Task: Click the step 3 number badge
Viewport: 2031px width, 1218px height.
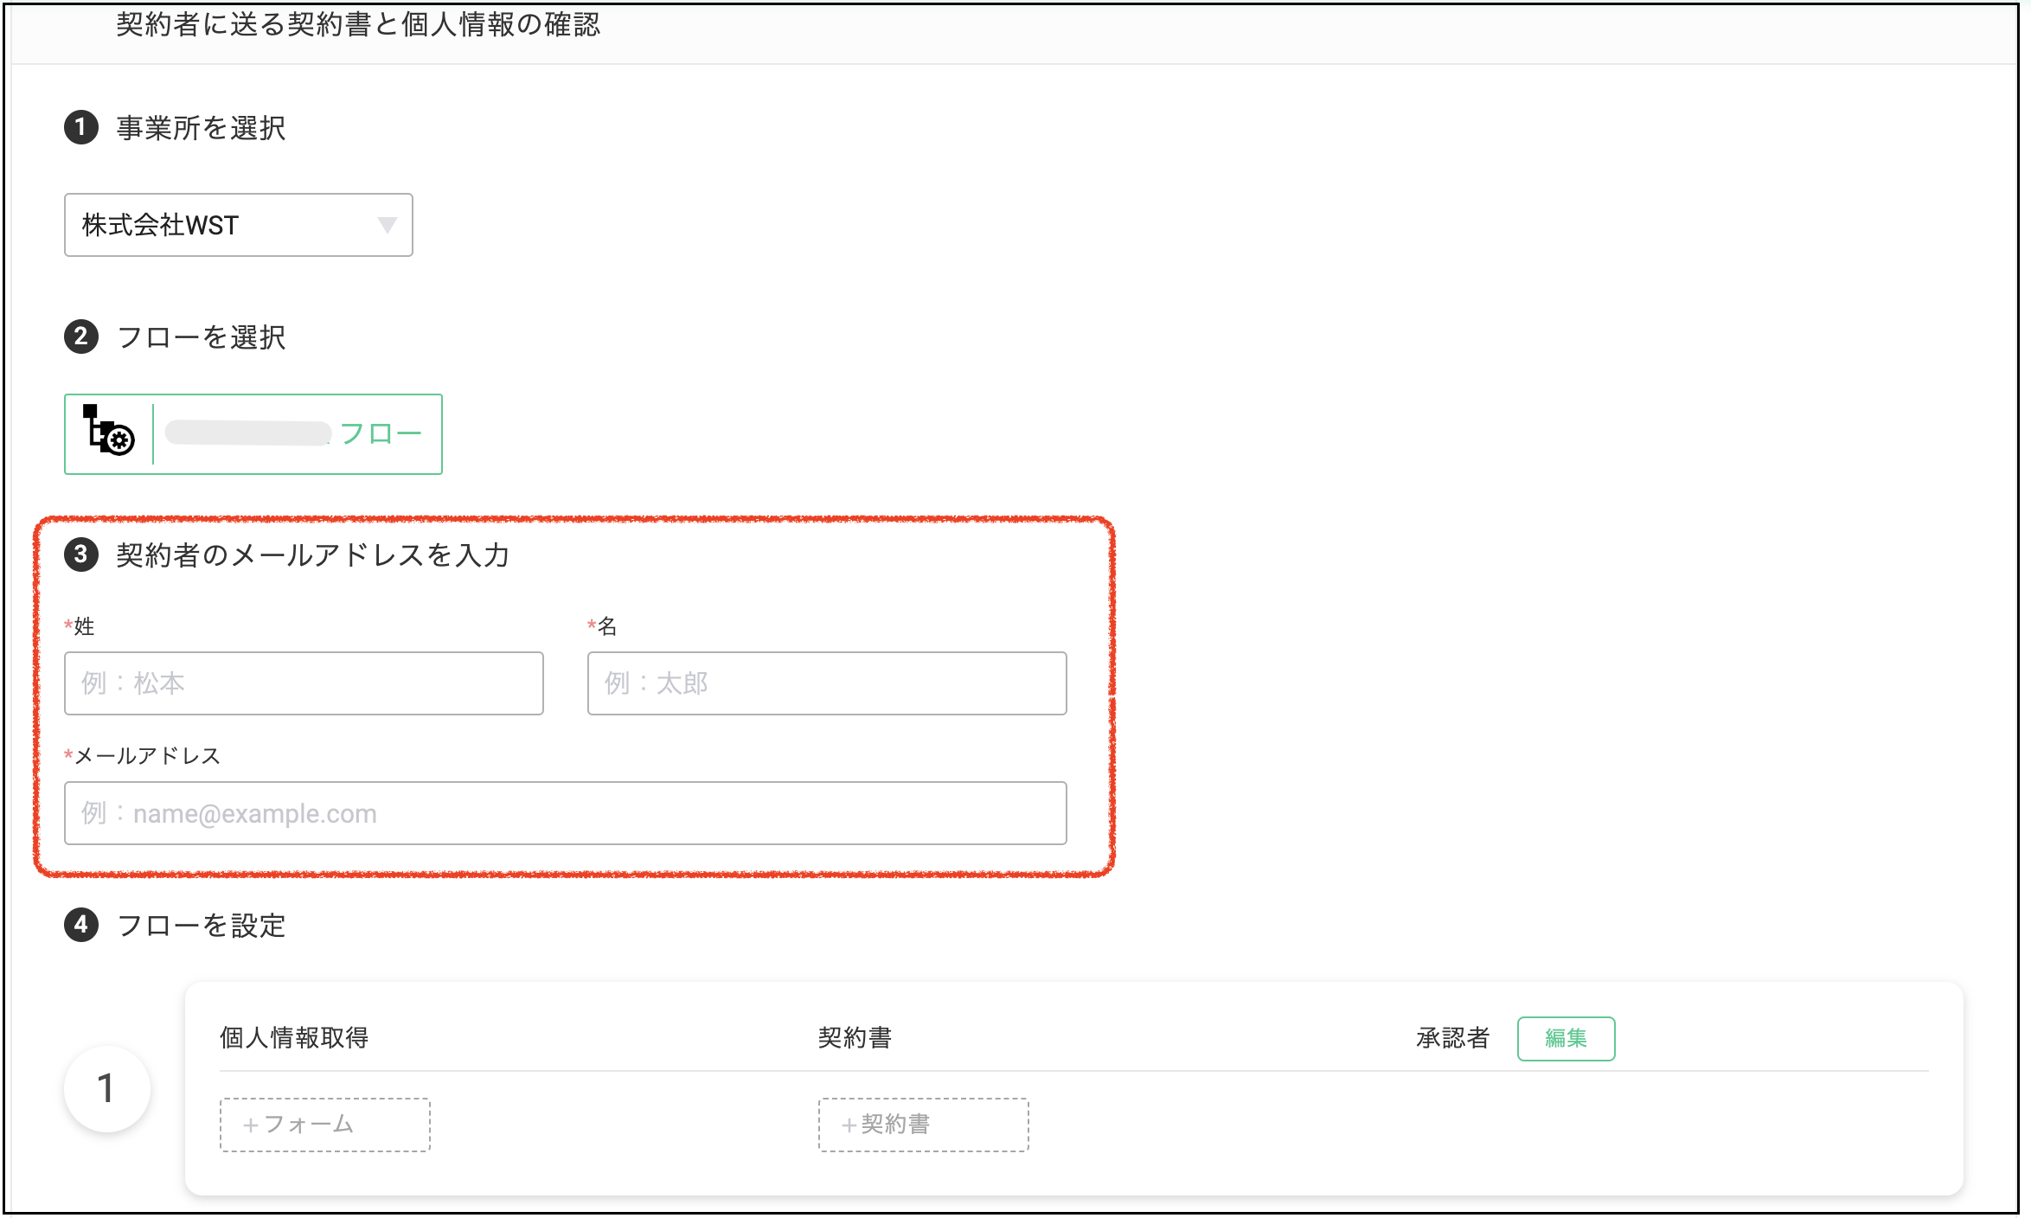Action: pos(81,555)
